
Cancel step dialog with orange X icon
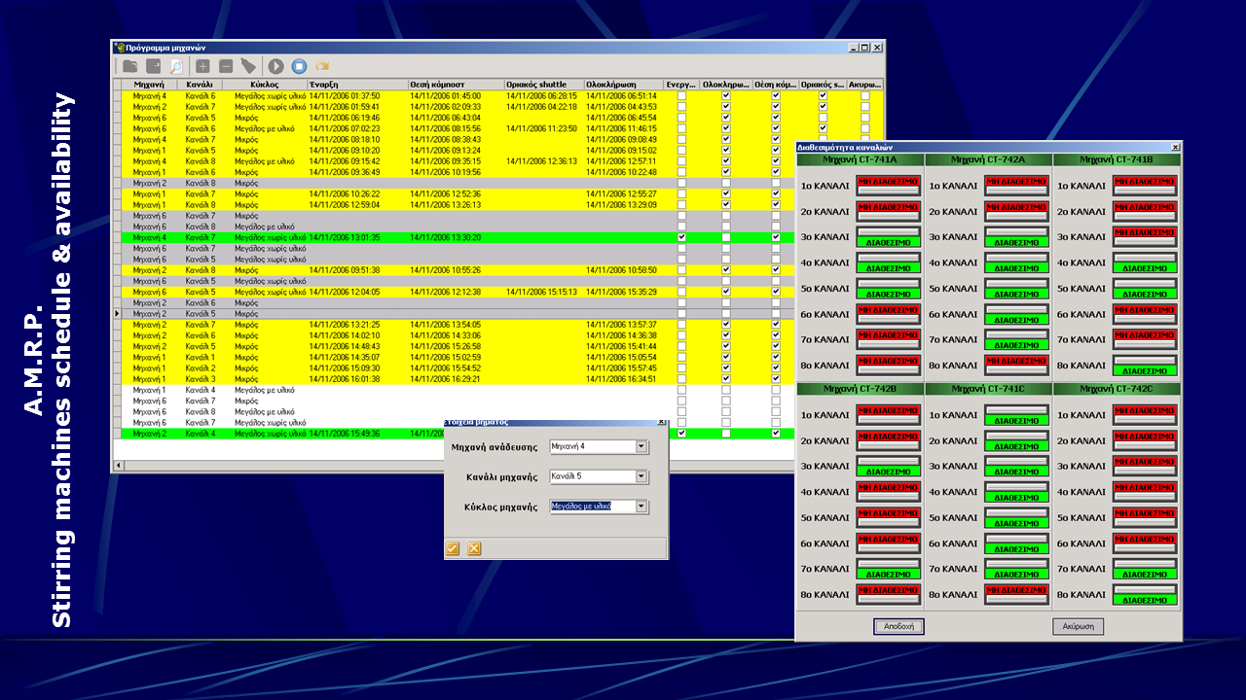(x=474, y=548)
